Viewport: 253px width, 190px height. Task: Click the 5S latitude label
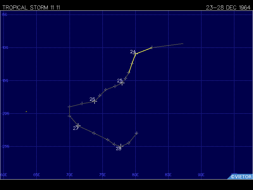[5, 15]
